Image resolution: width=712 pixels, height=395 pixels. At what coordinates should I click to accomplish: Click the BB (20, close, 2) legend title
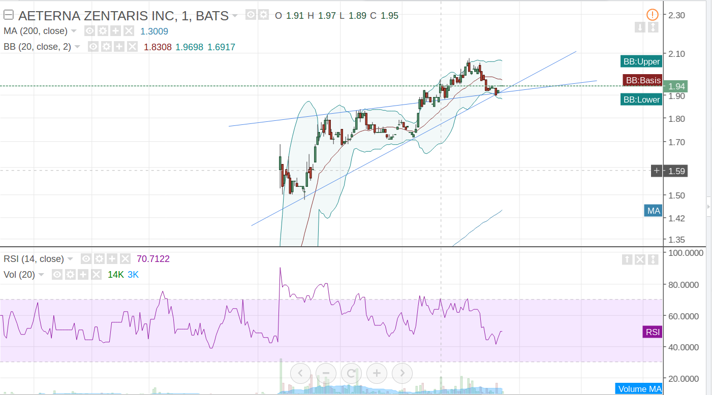click(x=38, y=47)
